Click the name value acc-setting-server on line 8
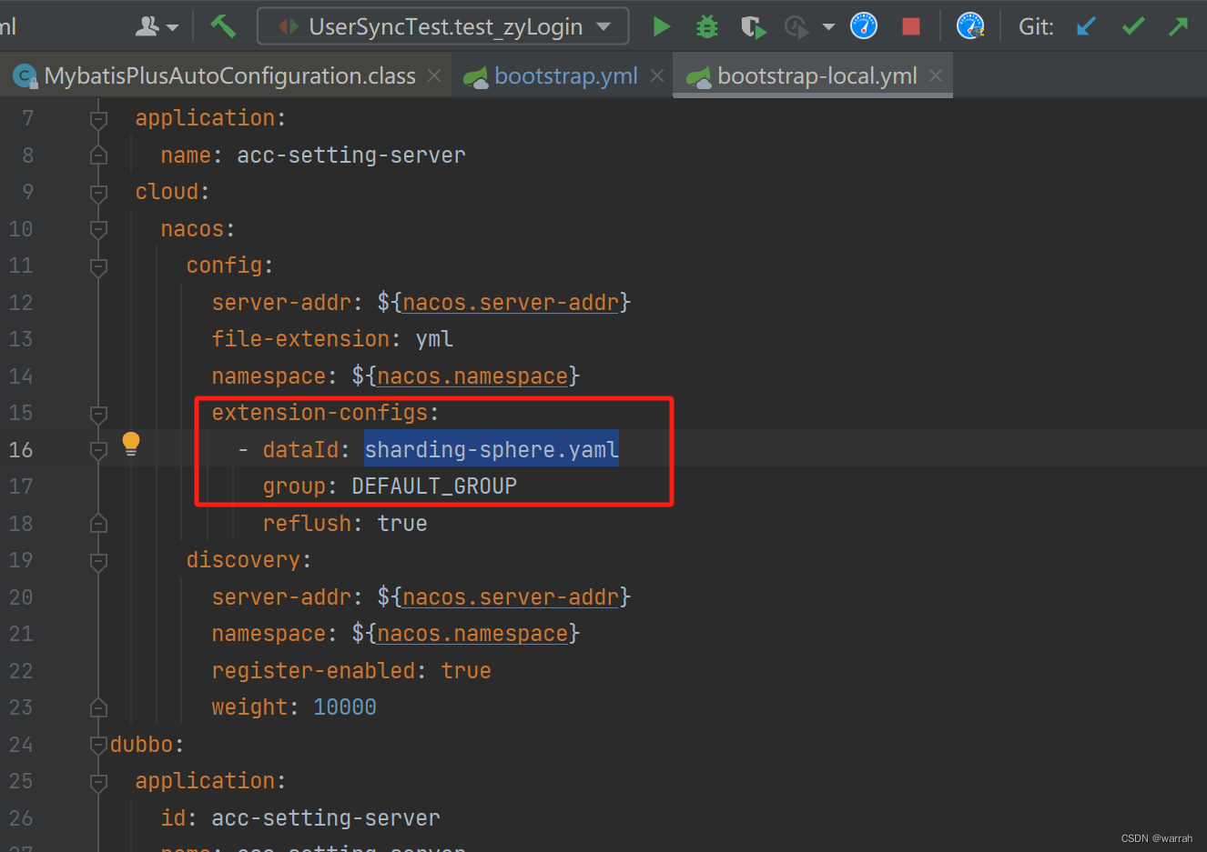Screen dimensions: 1207x852 click(351, 155)
